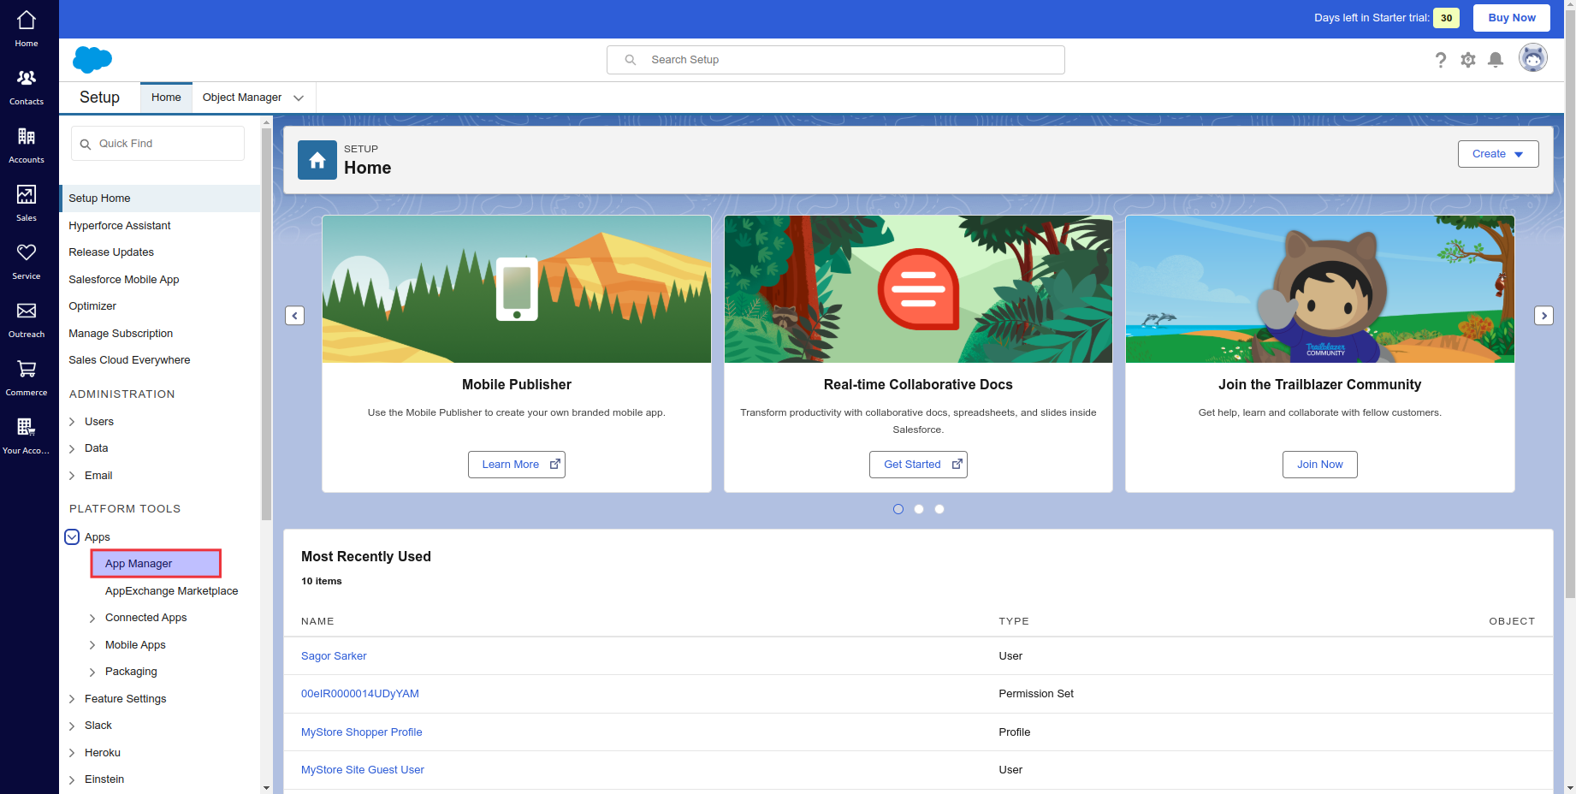This screenshot has height=794, width=1576.
Task: Expand the Heroku section
Action: coord(72,753)
